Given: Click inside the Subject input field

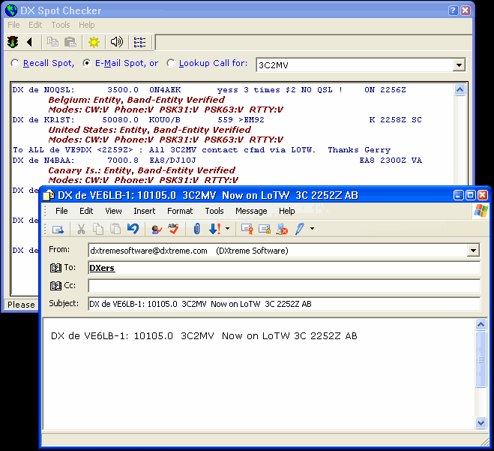Looking at the screenshot, I should coord(284,304).
